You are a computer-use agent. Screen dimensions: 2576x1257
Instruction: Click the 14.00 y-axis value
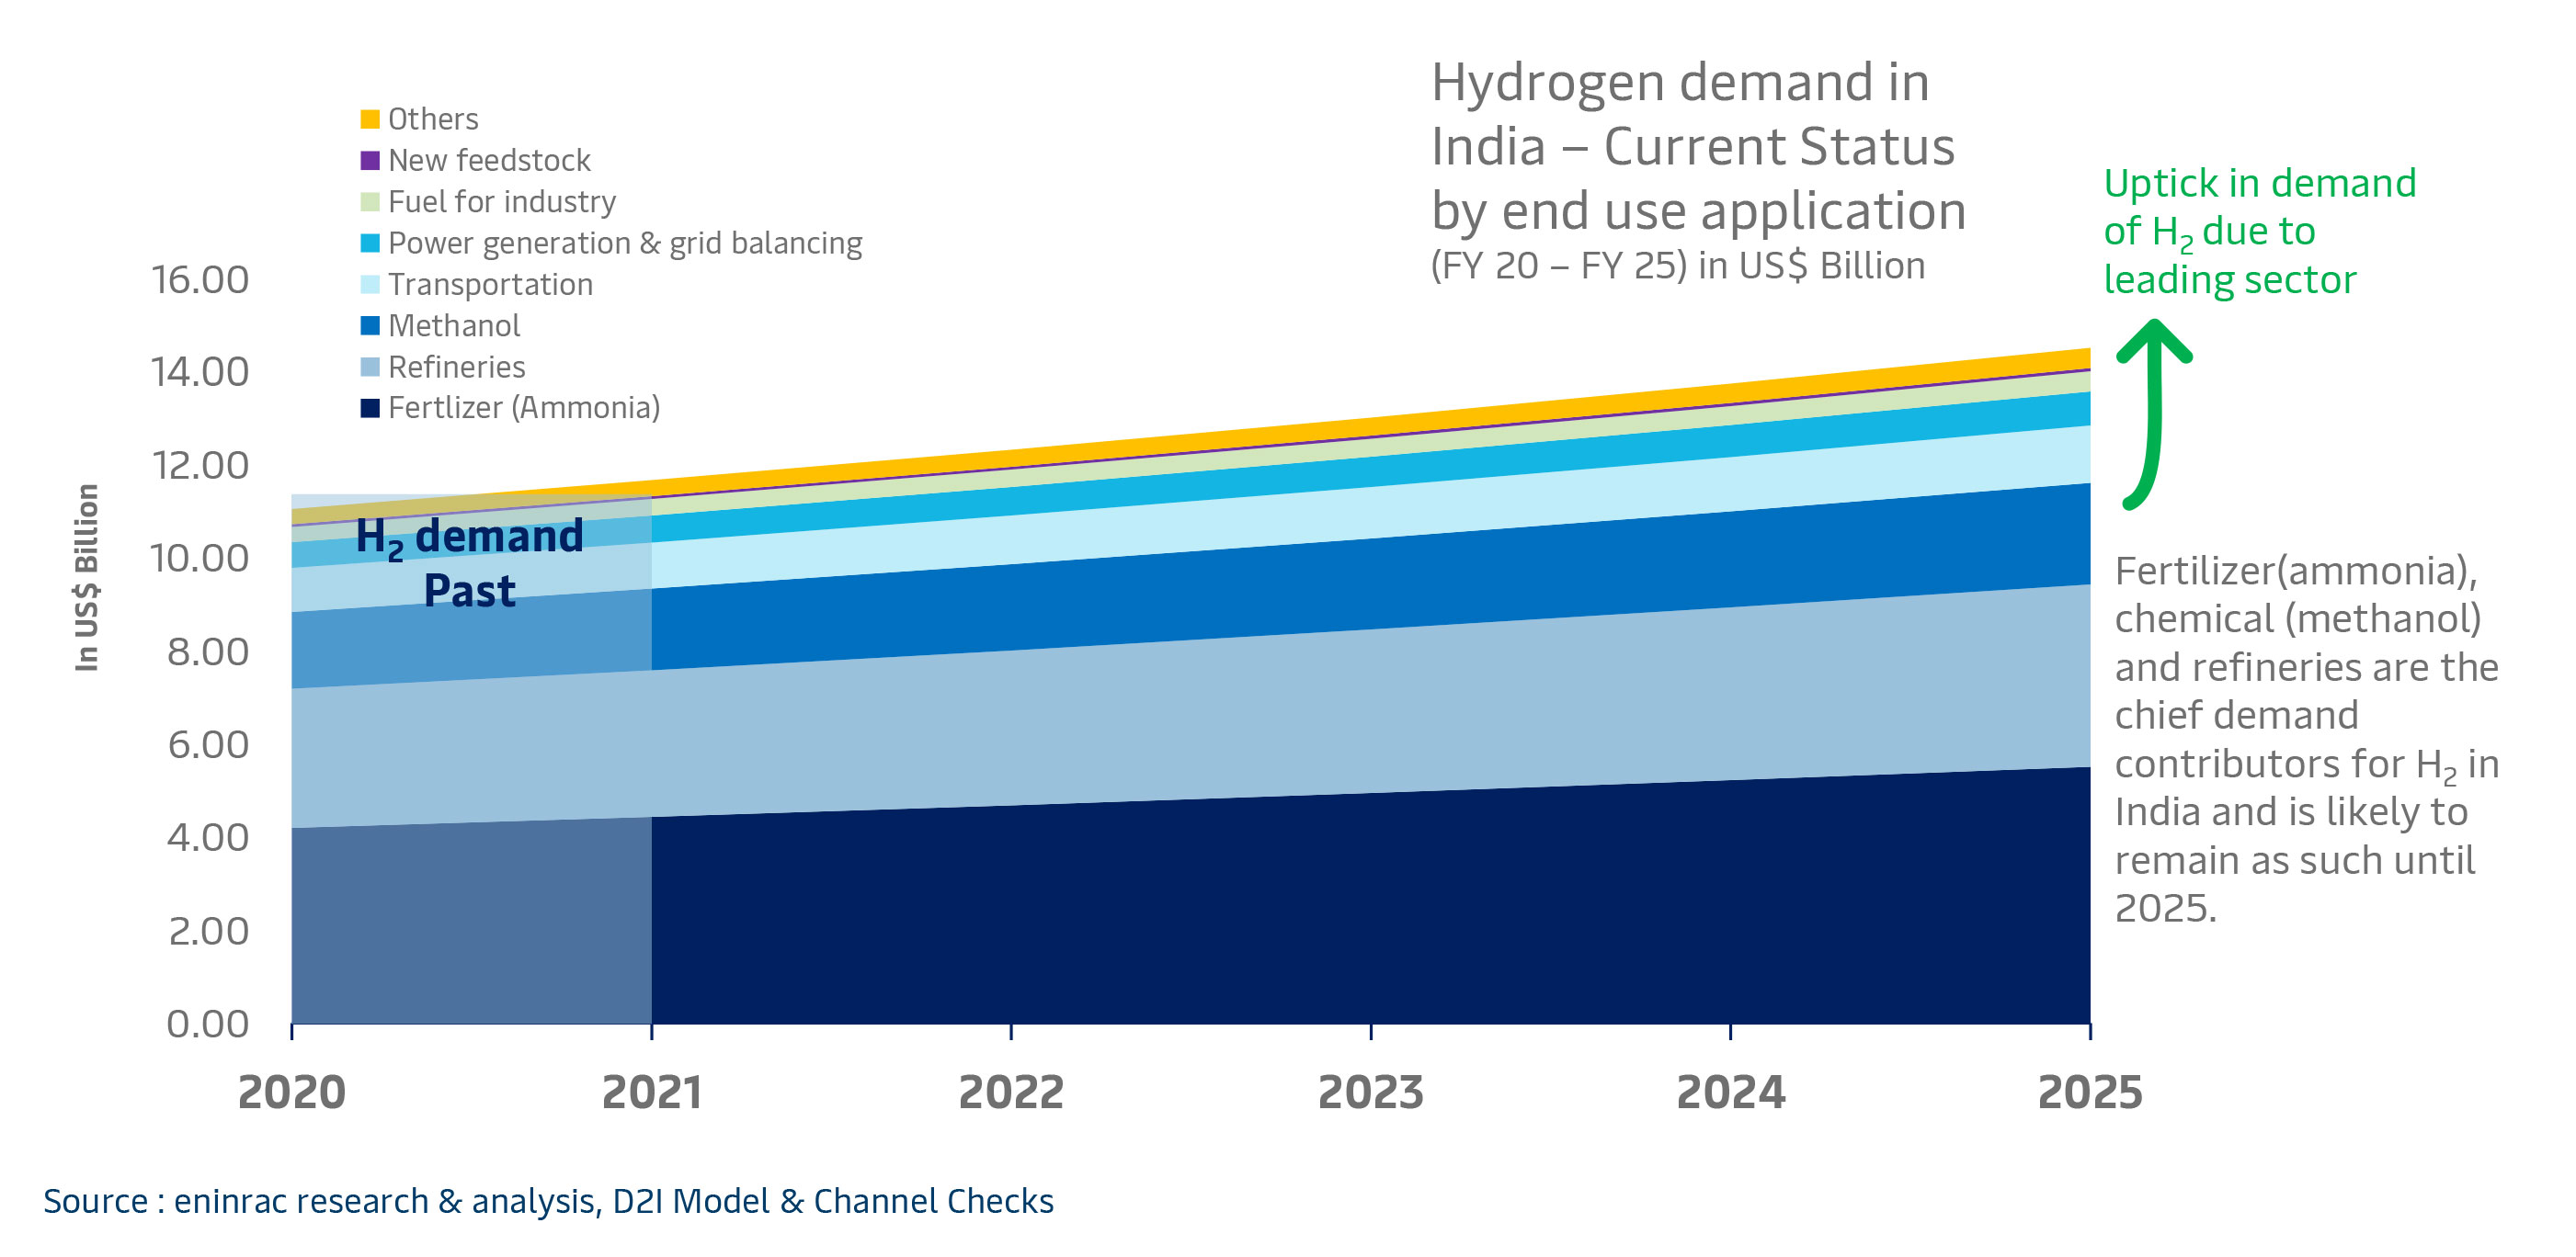(x=200, y=373)
